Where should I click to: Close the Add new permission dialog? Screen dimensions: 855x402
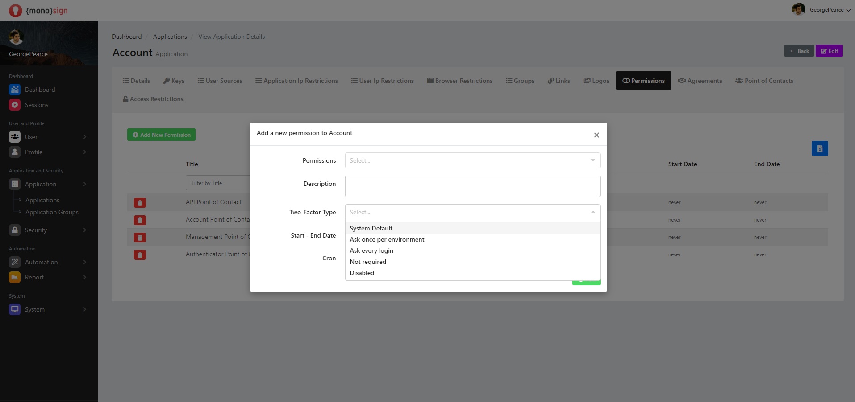[596, 135]
